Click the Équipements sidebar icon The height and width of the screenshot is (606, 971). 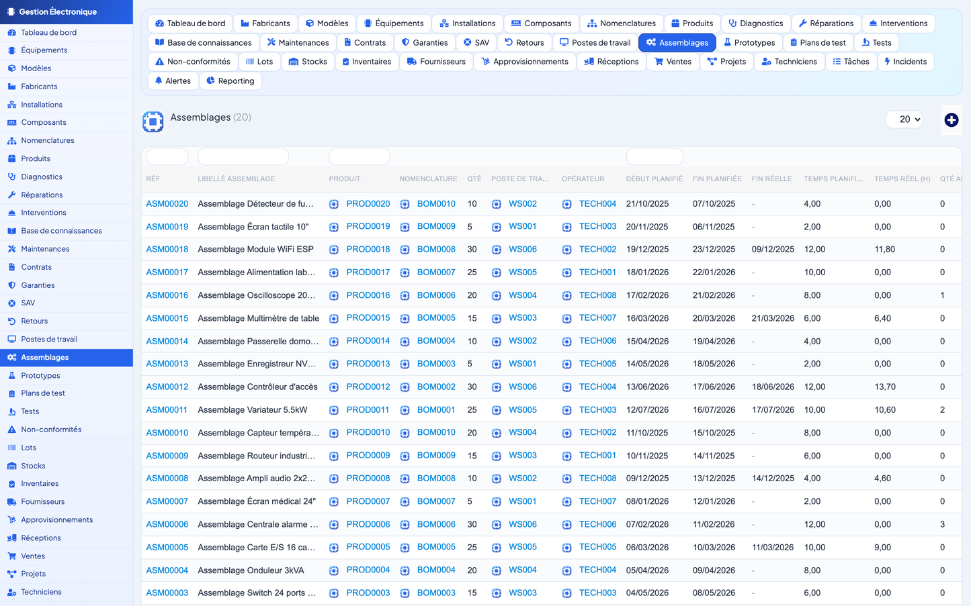pos(11,50)
